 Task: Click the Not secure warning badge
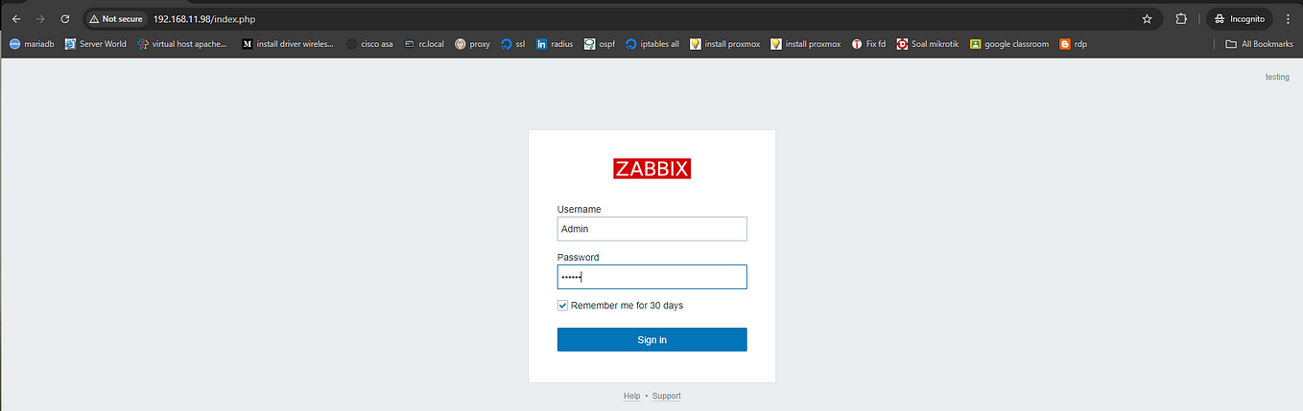tap(116, 18)
